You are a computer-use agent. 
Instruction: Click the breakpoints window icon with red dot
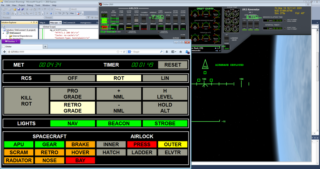(78, 13)
